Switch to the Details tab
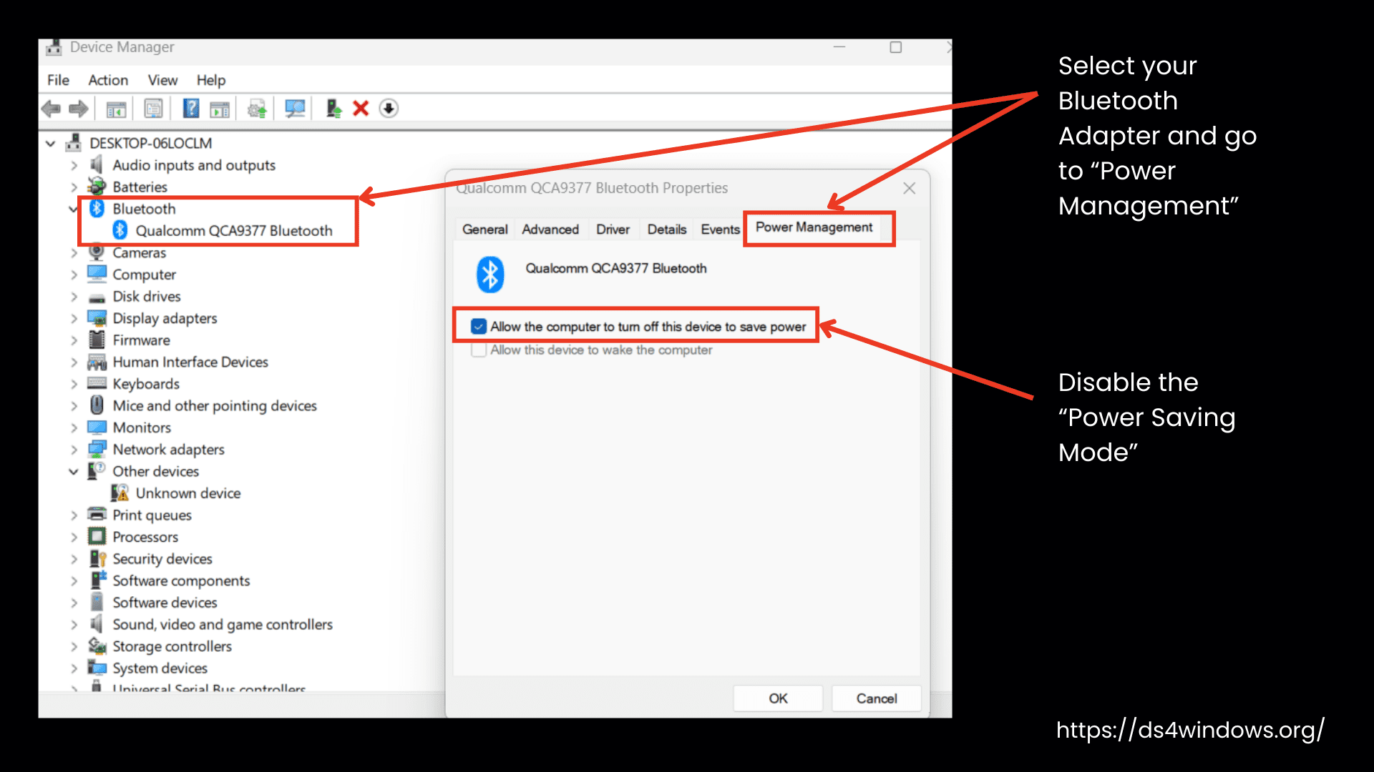Viewport: 1374px width, 772px height. (x=666, y=229)
